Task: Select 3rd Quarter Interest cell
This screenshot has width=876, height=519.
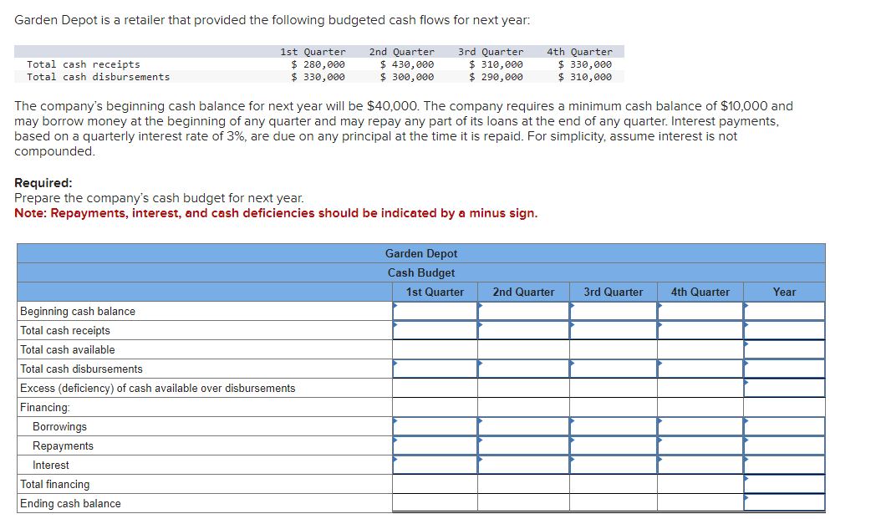Action: coord(614,465)
